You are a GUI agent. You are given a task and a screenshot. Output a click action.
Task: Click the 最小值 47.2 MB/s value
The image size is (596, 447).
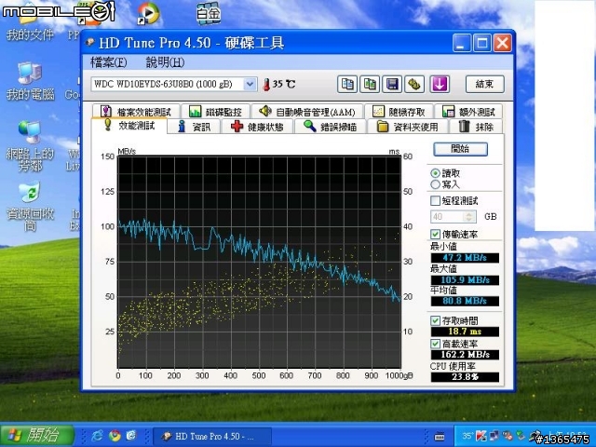coord(465,258)
